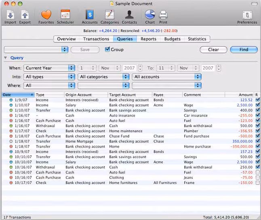
Task: Collapse the Query disclosure triangle
Action: point(6,58)
